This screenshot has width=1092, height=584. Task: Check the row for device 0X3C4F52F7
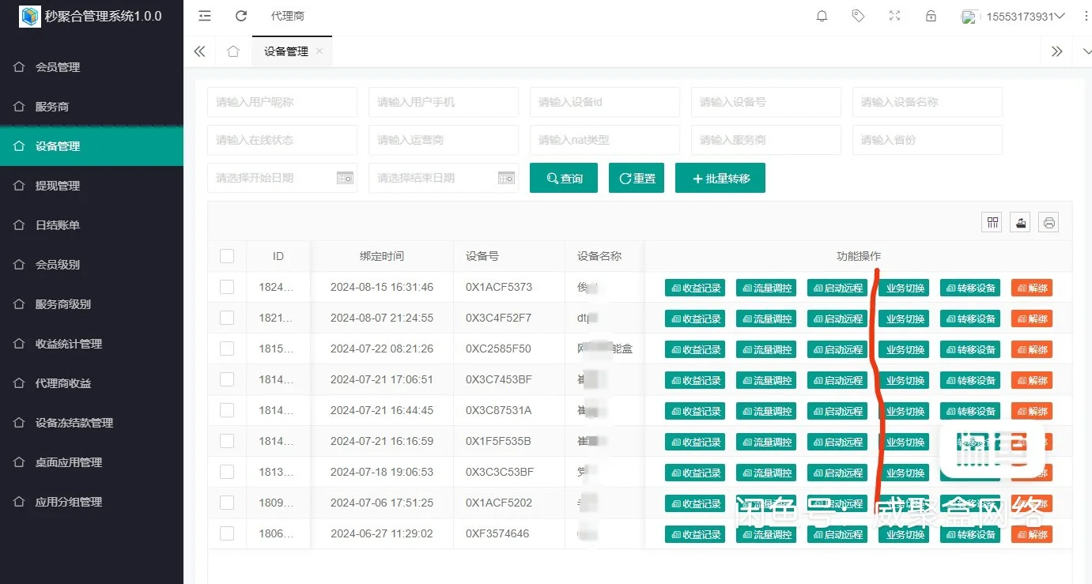(227, 318)
